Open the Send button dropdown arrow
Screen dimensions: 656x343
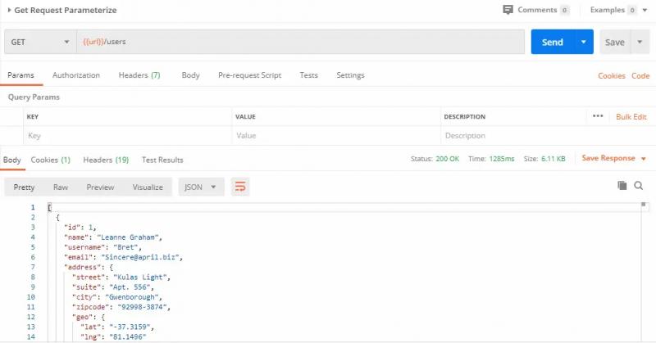[x=584, y=42]
